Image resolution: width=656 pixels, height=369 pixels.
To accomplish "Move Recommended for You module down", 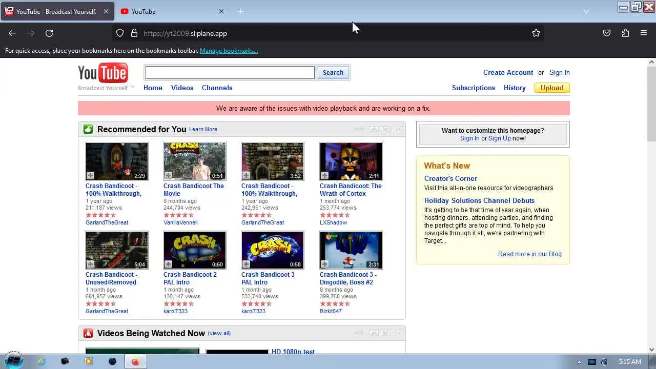I will [x=386, y=129].
